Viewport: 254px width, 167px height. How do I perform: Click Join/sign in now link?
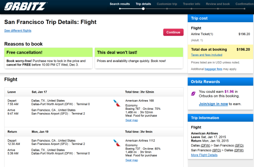[213, 104]
